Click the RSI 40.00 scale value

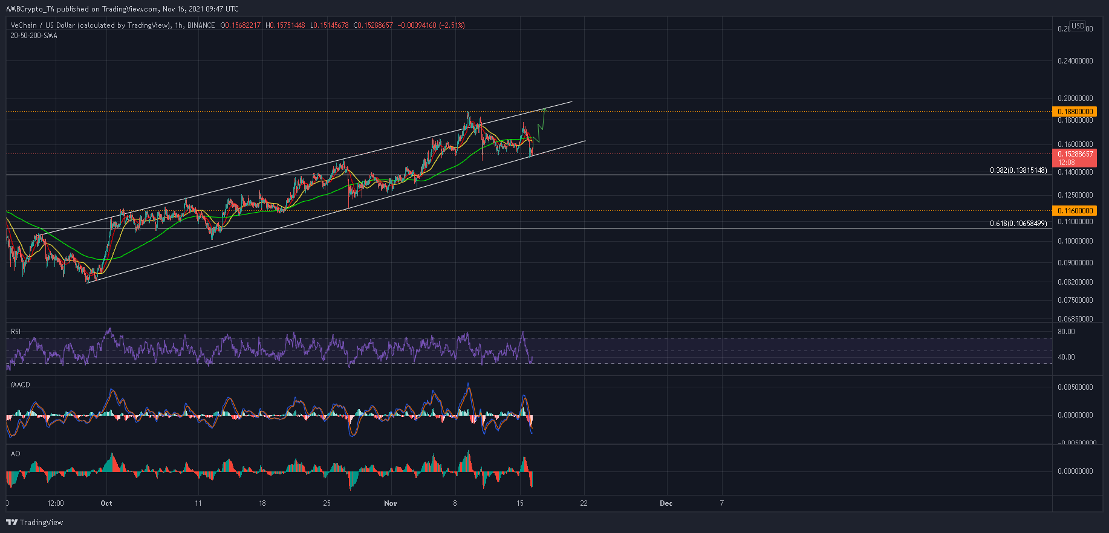coord(1066,357)
